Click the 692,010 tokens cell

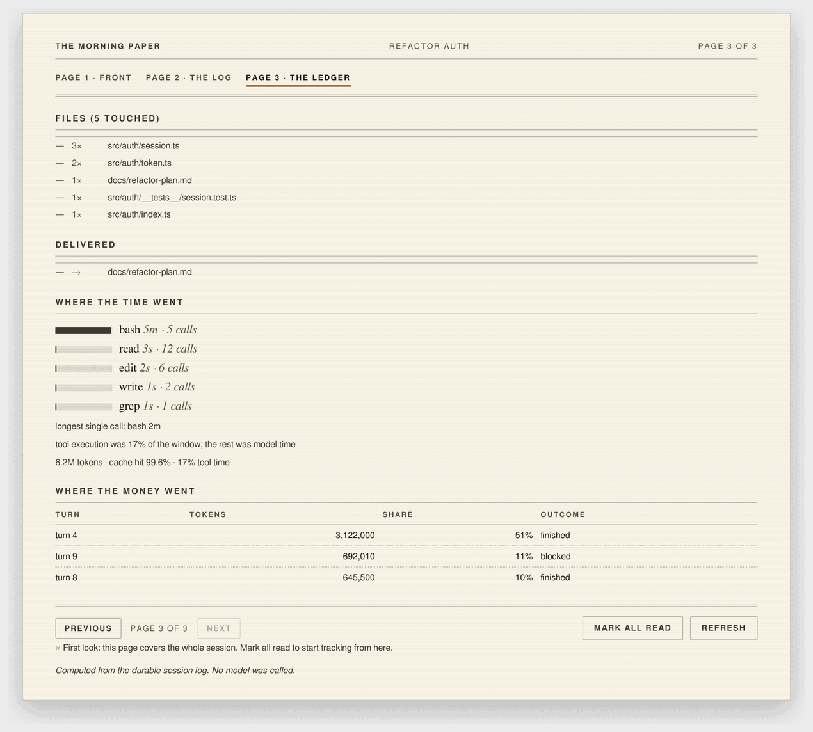click(x=358, y=556)
